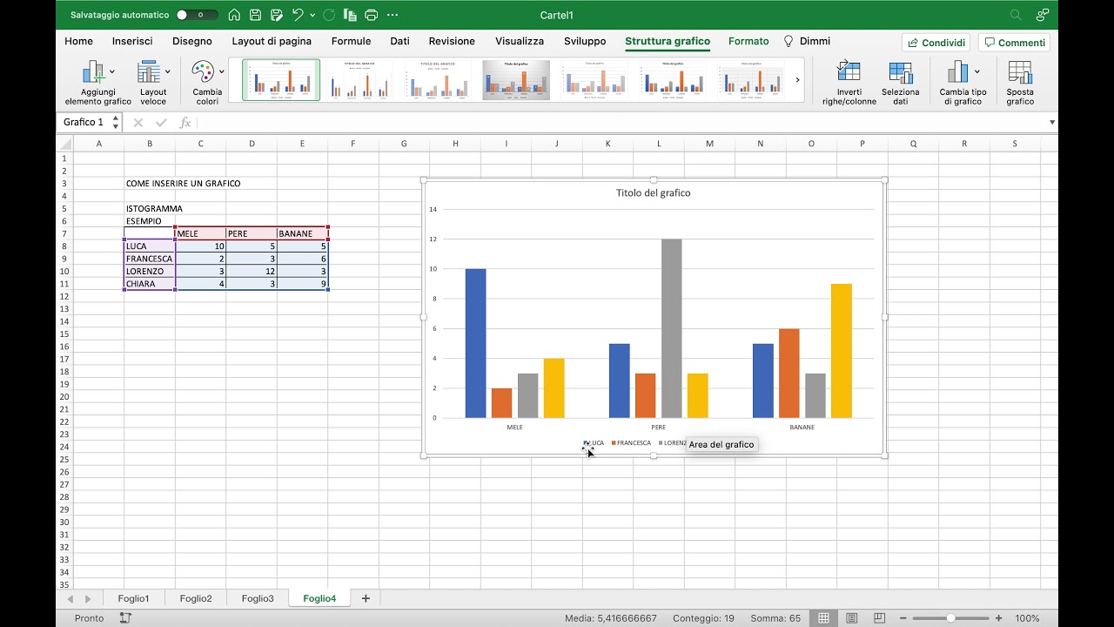1114x627 pixels.
Task: Open the Dati ribbon tab
Action: tap(399, 41)
